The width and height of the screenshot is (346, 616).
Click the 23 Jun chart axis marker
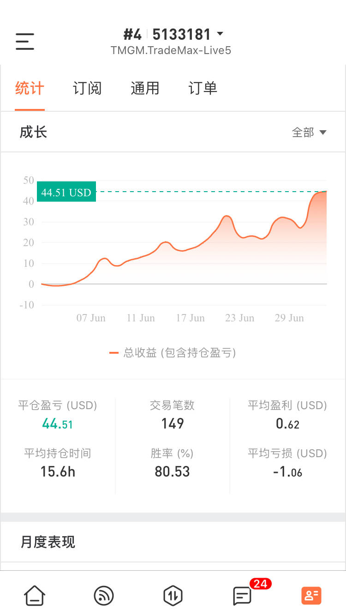(x=240, y=318)
